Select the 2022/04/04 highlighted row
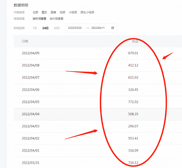The image size is (182, 168). pyautogui.click(x=31, y=114)
